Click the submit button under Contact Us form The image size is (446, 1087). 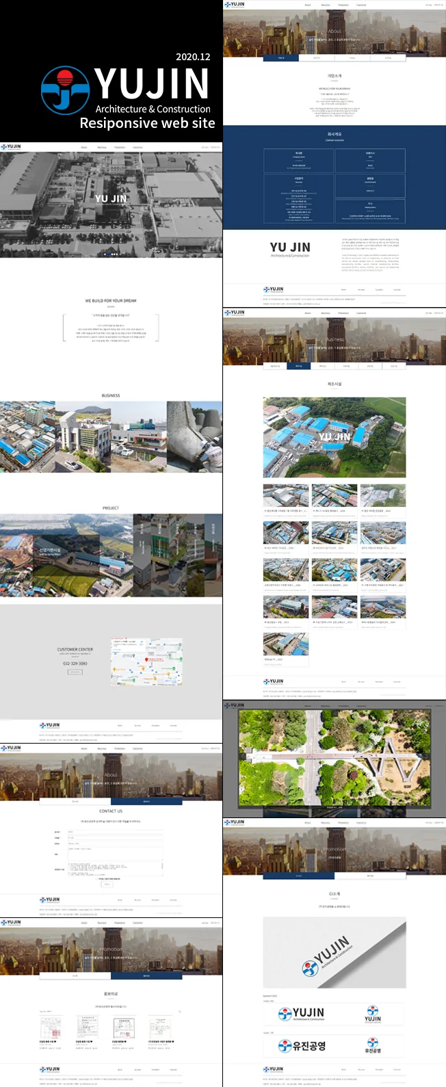(x=107, y=885)
